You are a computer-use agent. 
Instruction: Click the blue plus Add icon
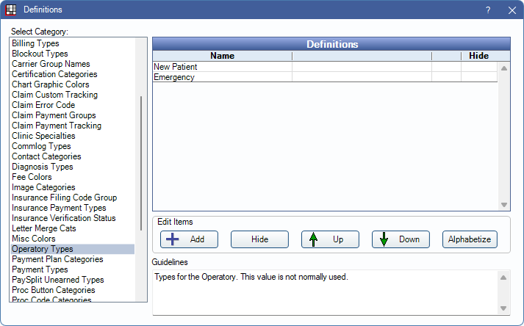(171, 239)
